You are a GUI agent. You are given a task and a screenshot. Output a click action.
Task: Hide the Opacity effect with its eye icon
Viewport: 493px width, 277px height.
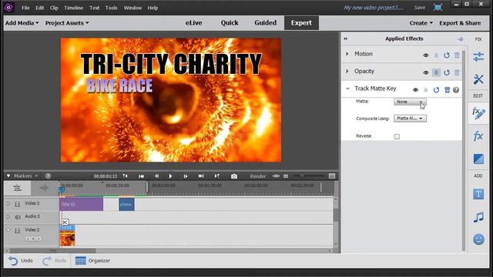pyautogui.click(x=426, y=72)
